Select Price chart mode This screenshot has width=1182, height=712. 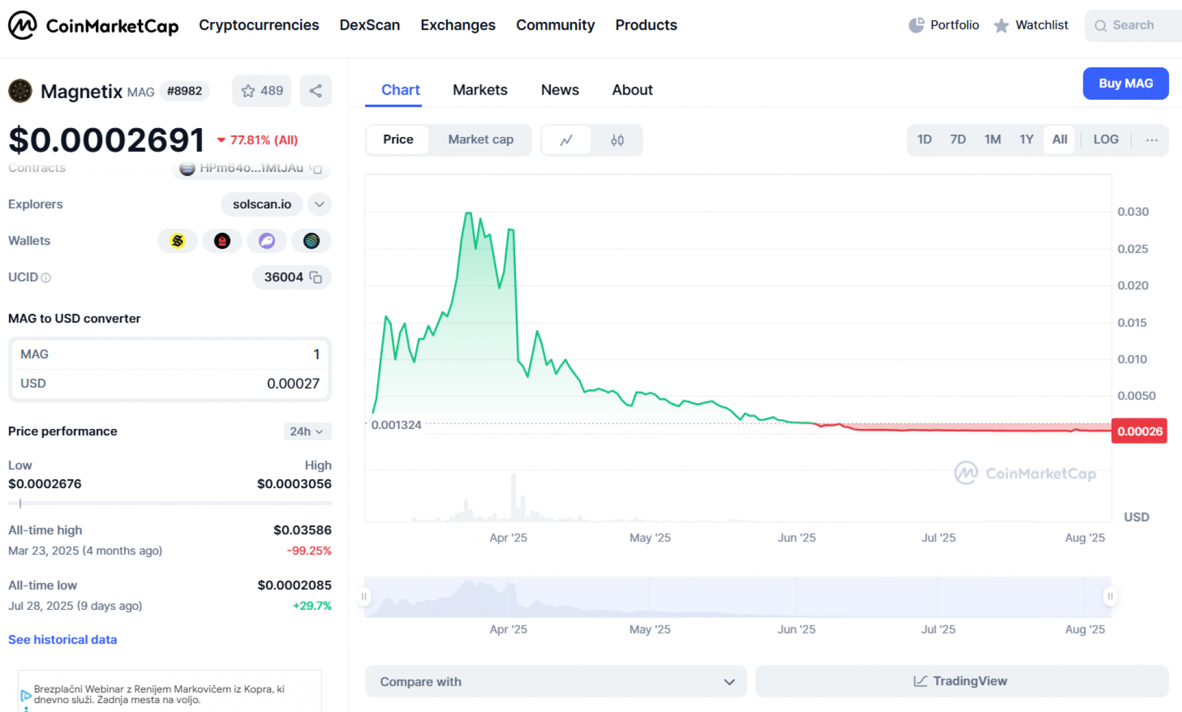tap(398, 139)
